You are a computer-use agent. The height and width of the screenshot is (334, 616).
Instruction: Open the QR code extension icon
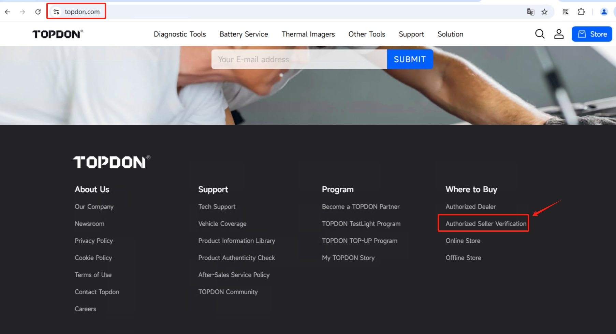[x=566, y=12]
